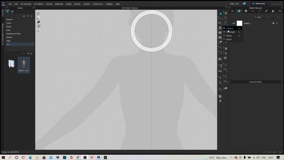Open the Avatar folder in Library
The height and width of the screenshot is (160, 284).
[x=8, y=23]
